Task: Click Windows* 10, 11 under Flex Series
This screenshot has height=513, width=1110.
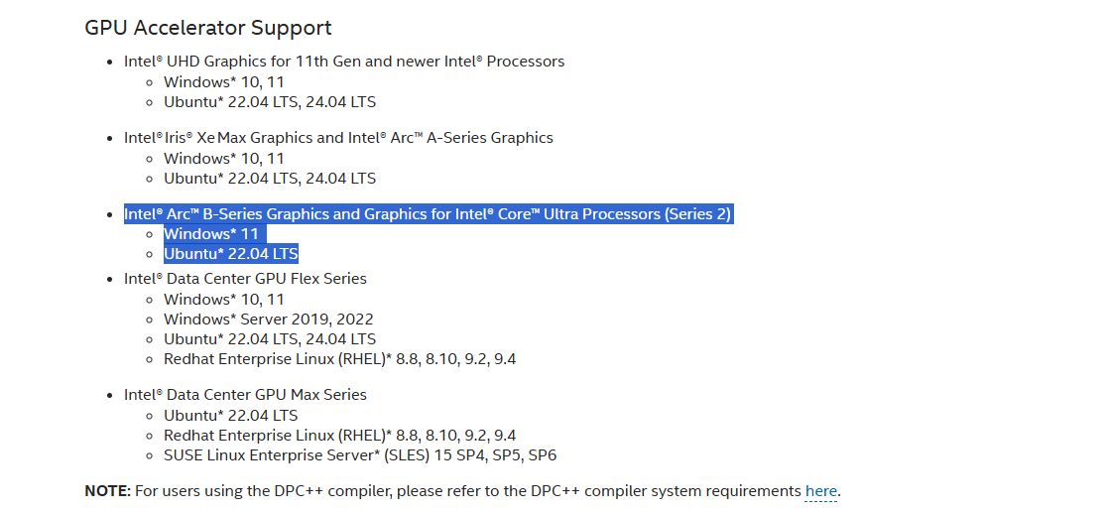Action: click(224, 299)
